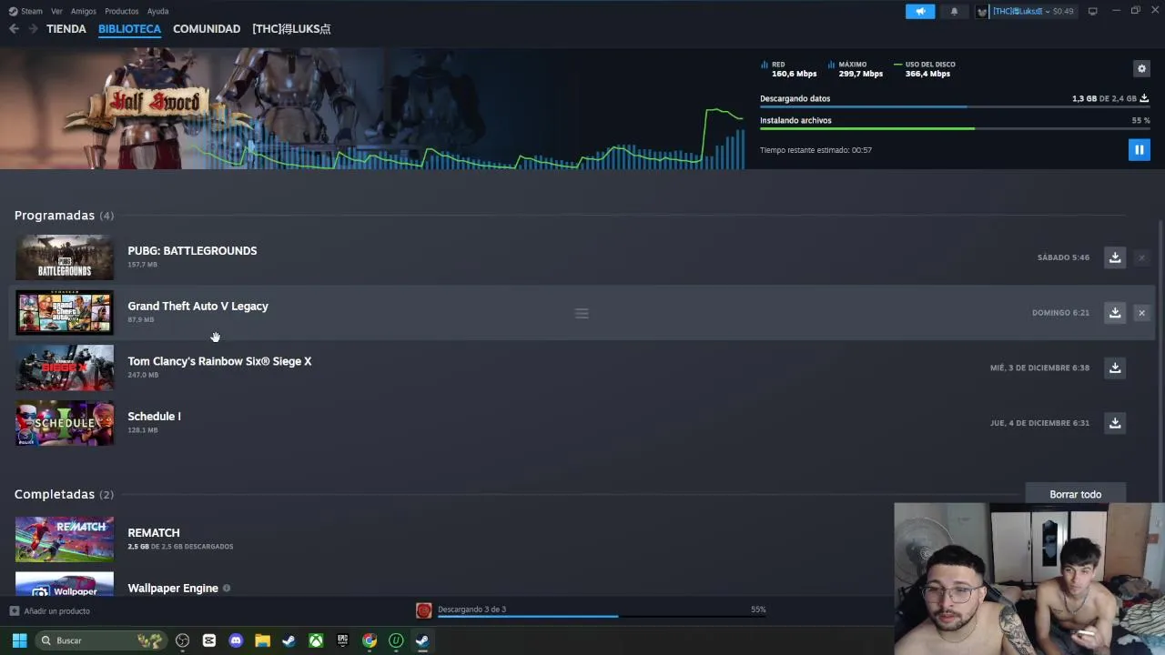Open the Ver menu
The height and width of the screenshot is (655, 1165).
click(x=56, y=11)
